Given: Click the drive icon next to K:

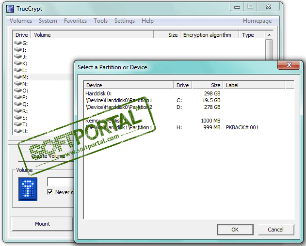Looking at the screenshot, I should tap(18, 63).
